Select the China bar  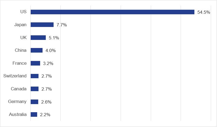coord(37,50)
